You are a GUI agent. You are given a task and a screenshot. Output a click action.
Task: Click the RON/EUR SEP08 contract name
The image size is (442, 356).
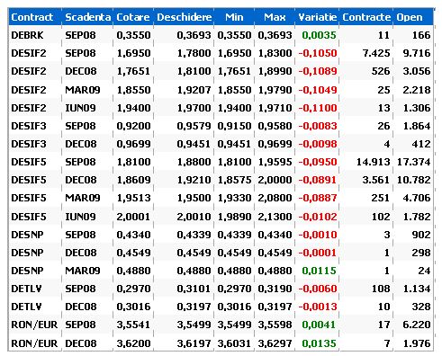coord(34,325)
